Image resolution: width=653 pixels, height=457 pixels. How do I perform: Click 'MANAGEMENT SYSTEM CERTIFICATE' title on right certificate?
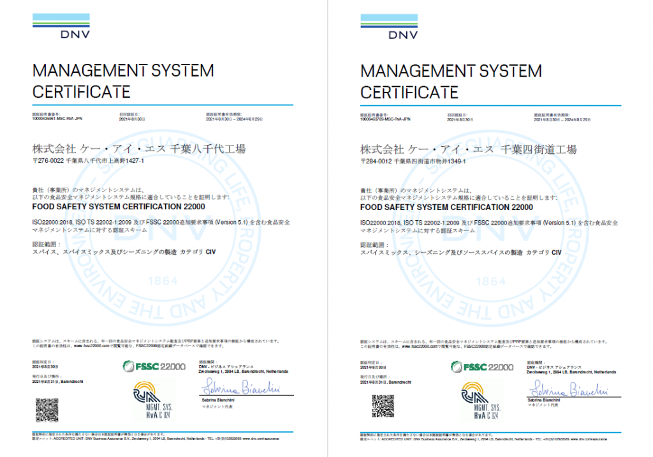click(451, 82)
